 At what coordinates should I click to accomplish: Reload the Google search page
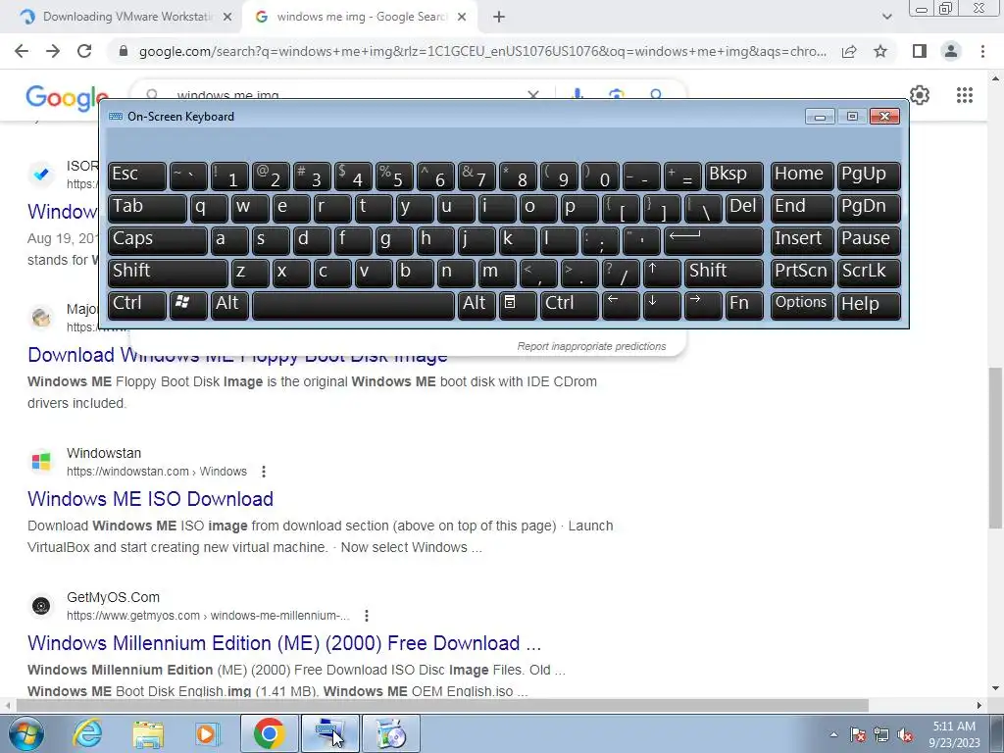[84, 51]
